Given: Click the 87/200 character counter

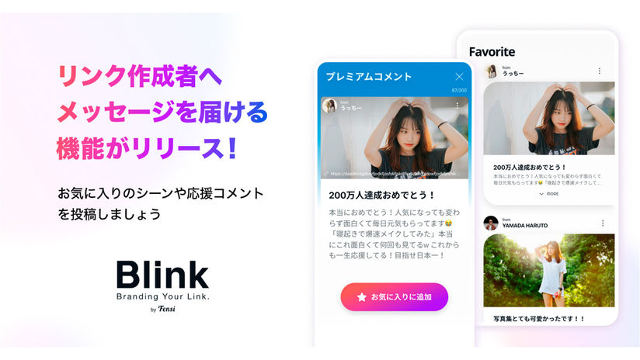Looking at the screenshot, I should click(459, 91).
